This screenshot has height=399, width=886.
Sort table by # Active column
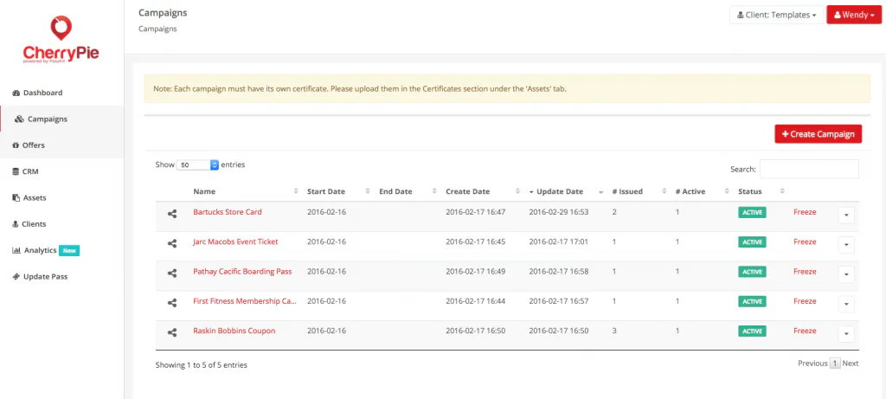[702, 191]
